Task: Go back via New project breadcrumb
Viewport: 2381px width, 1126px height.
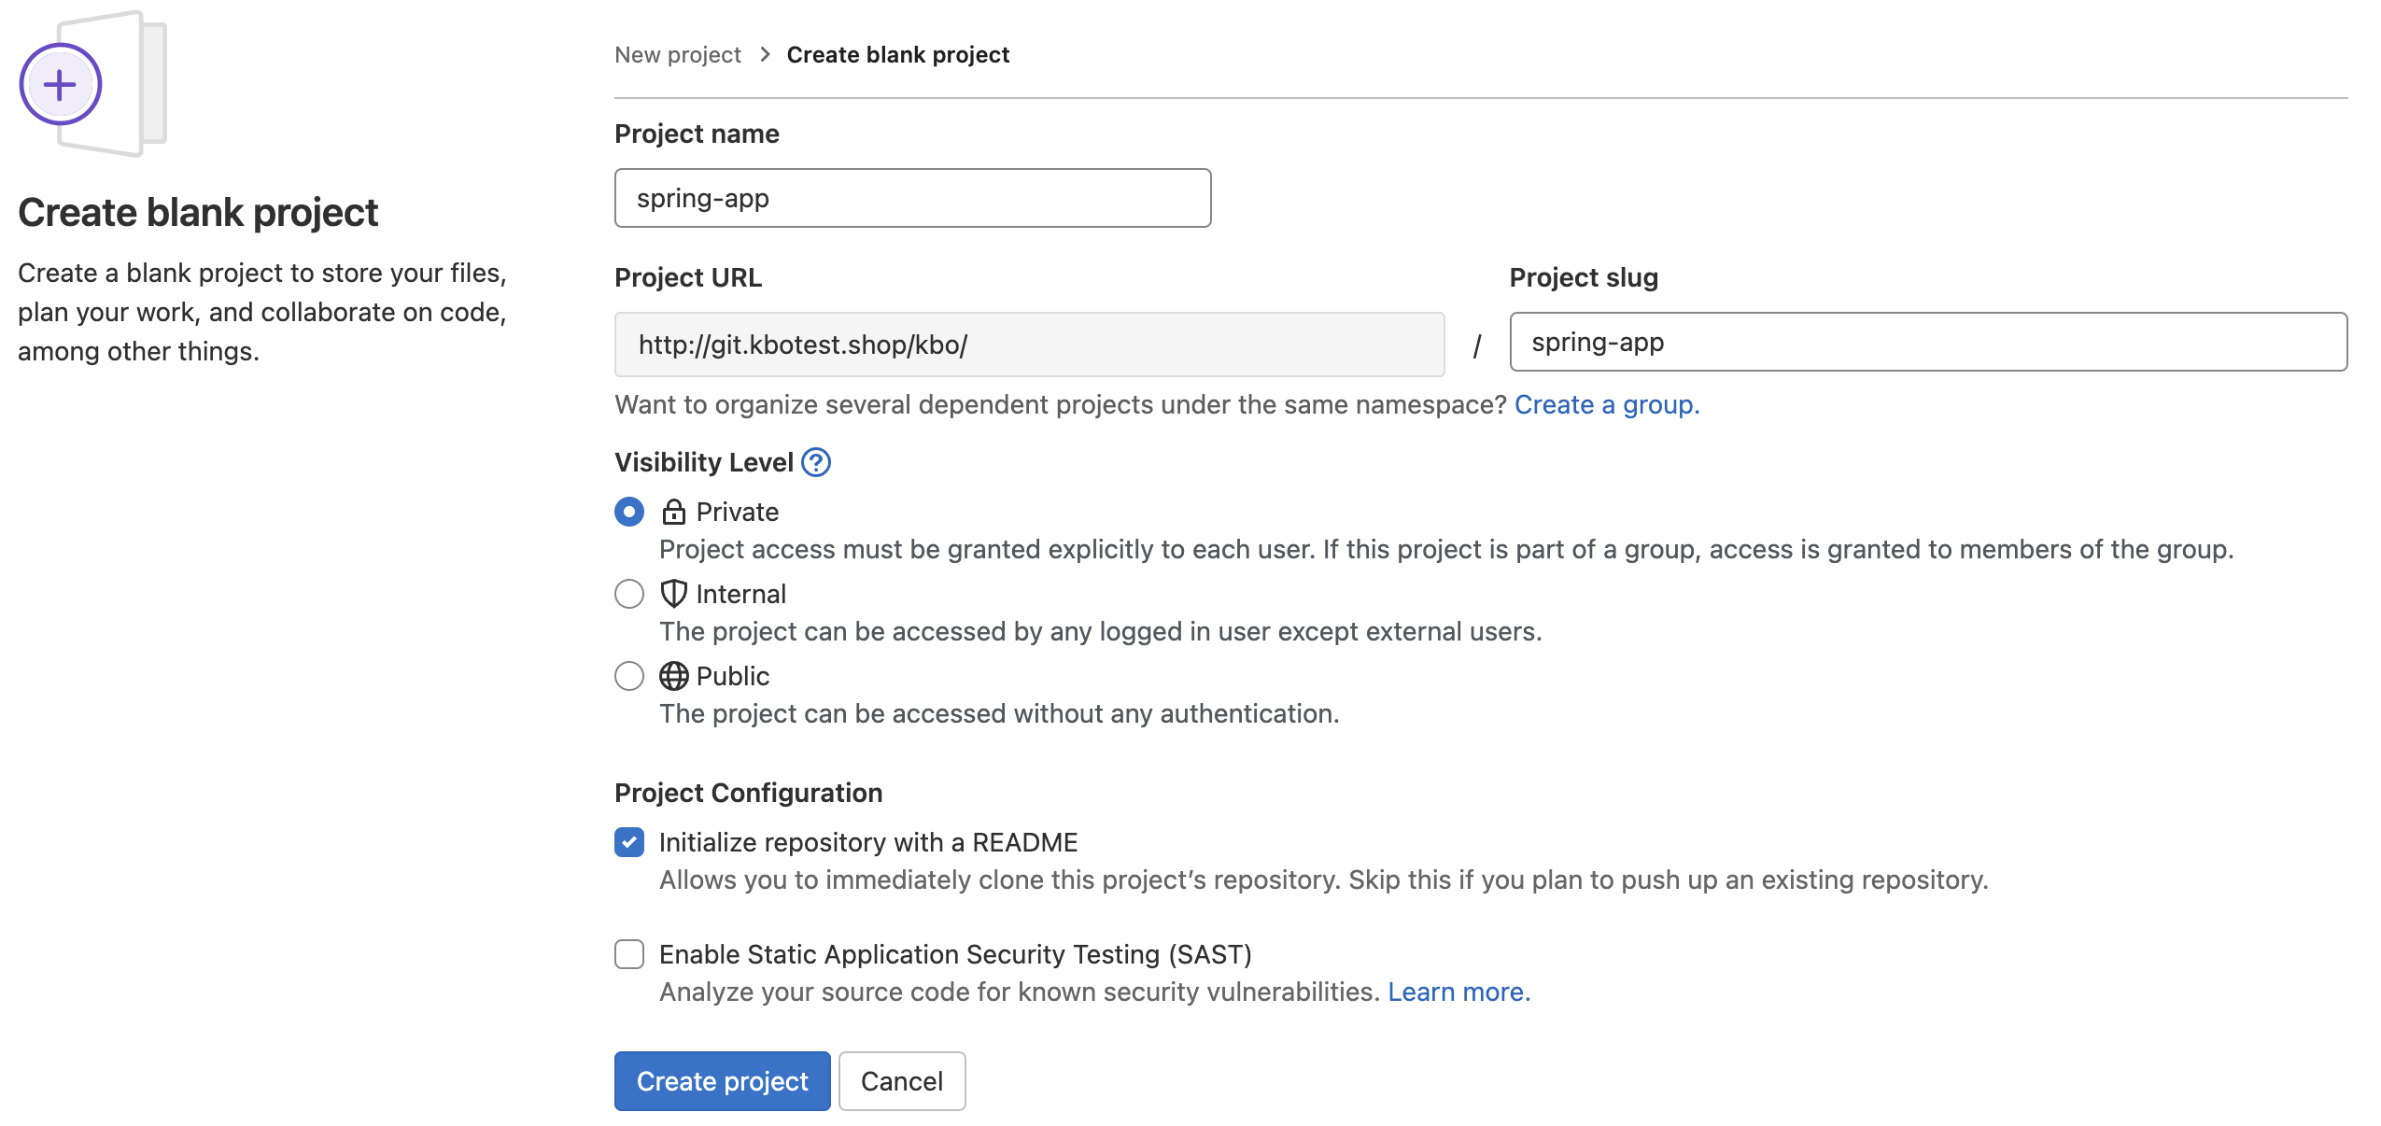Action: click(x=677, y=55)
